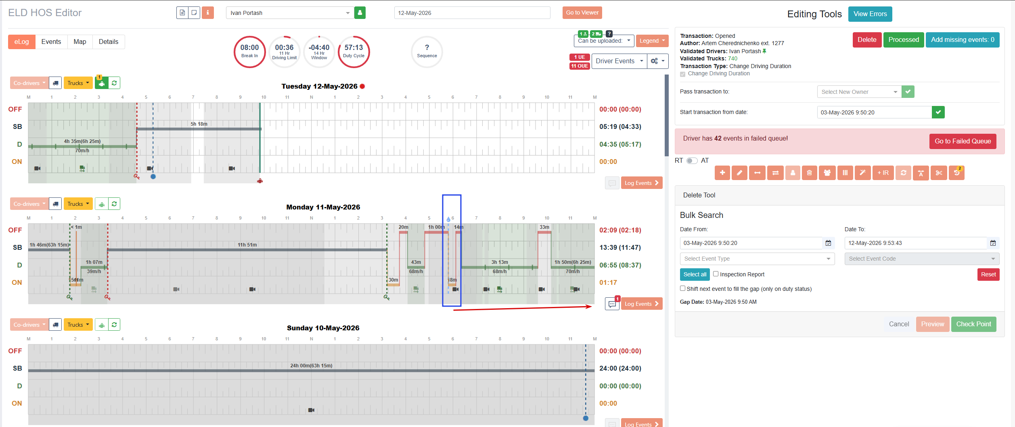Select the magic wand tool
The image size is (1015, 427).
[862, 173]
